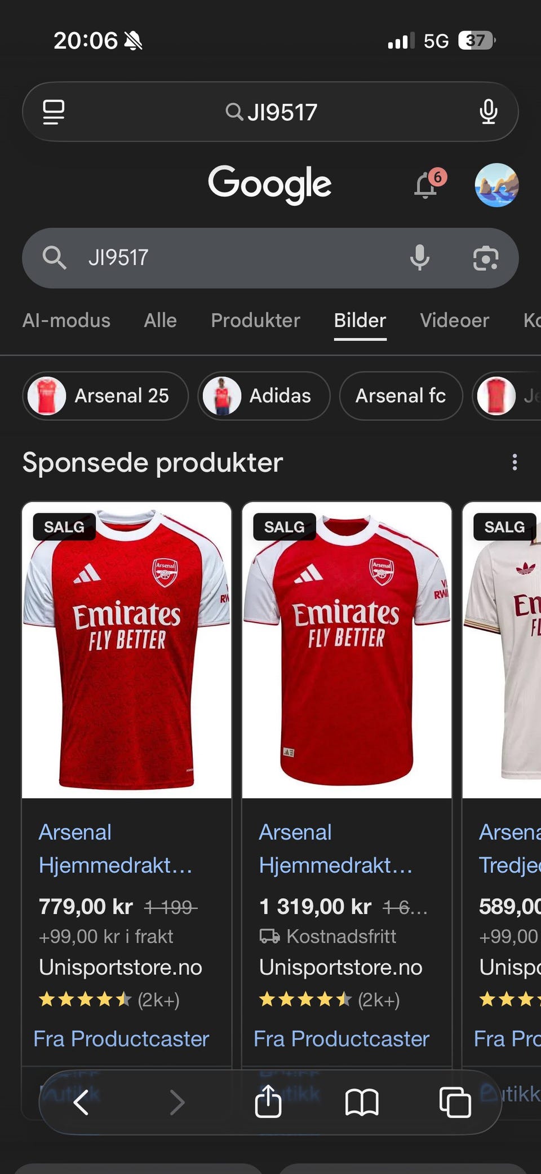Tap the Safari page menu icon

[54, 112]
